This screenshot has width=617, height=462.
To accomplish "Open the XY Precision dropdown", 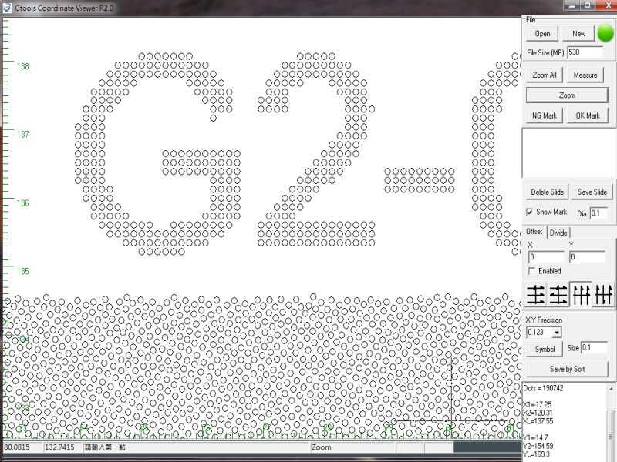I will point(556,333).
